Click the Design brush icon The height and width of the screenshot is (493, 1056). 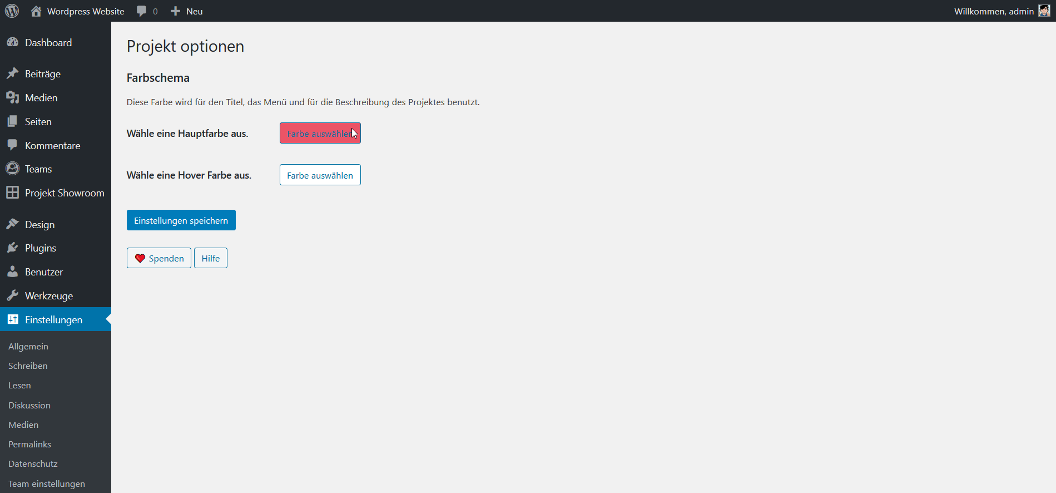coord(12,224)
